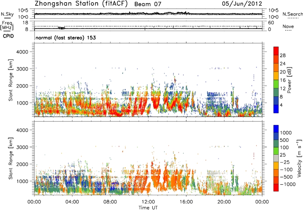This screenshot has height=210, width=303.
Task: Click the "3000" tick of velocity panel
Action: pyautogui.click(x=22, y=147)
